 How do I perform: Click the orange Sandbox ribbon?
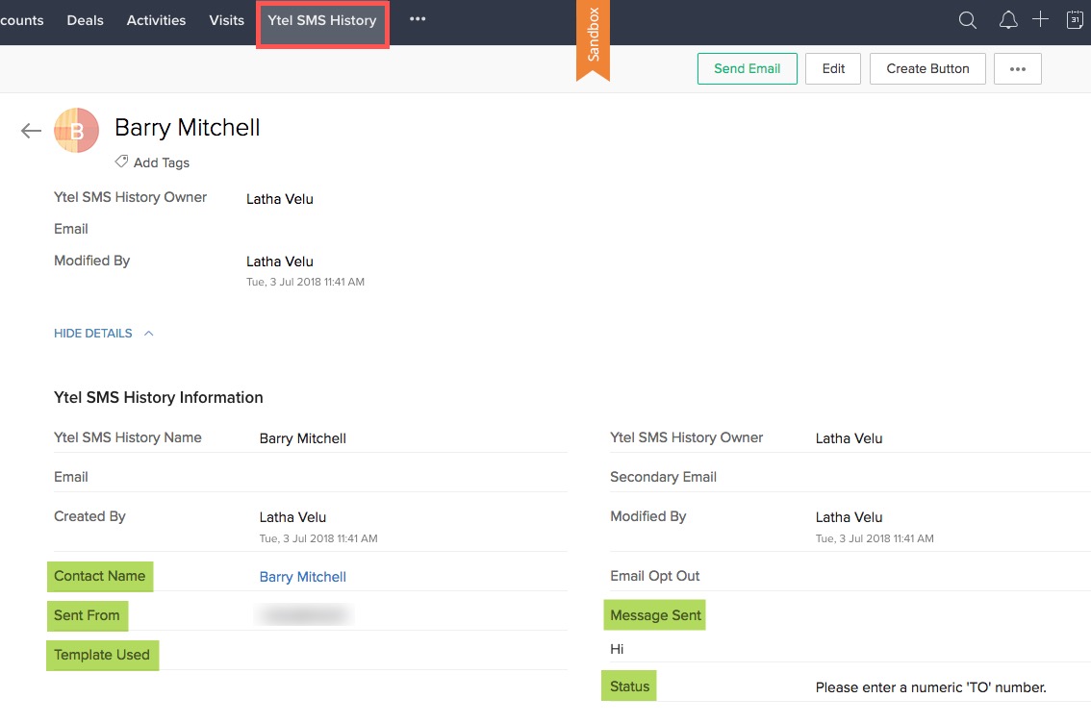593,40
